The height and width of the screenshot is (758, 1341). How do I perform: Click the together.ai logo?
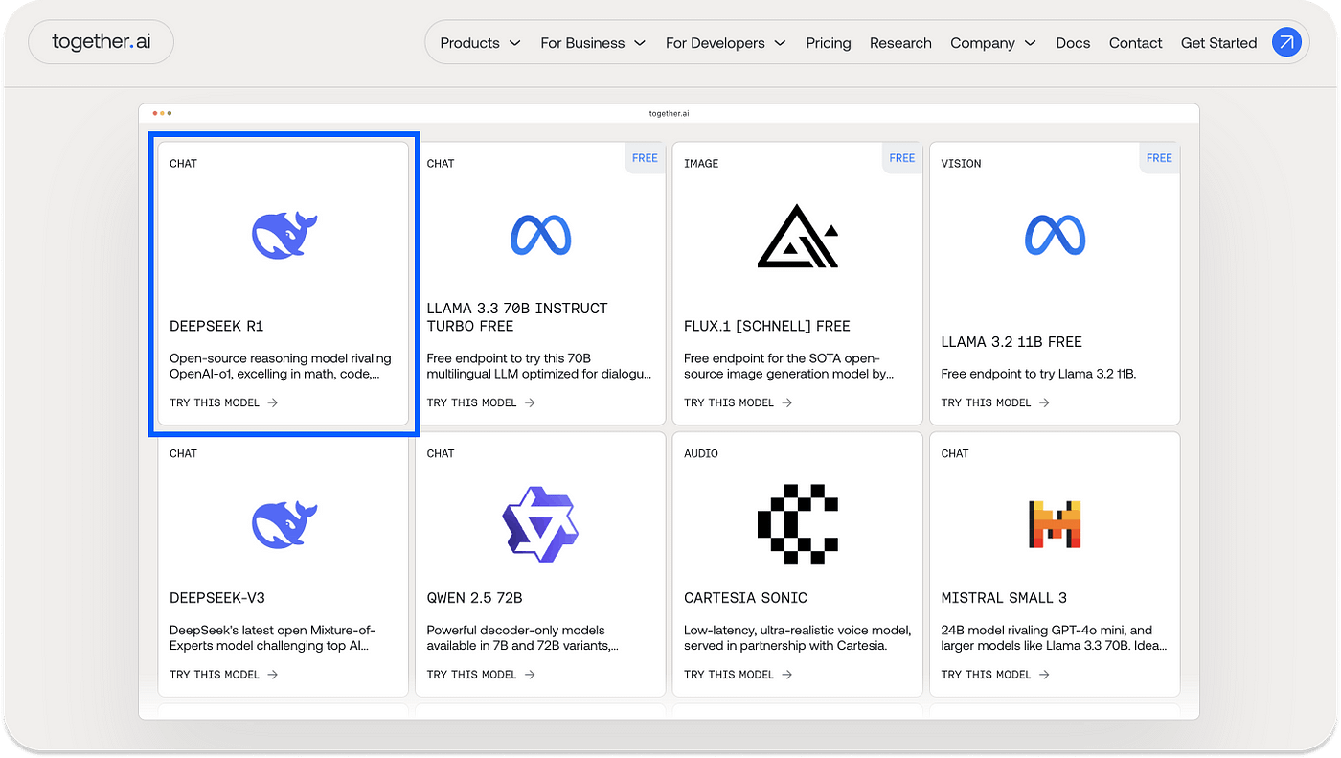[x=101, y=42]
